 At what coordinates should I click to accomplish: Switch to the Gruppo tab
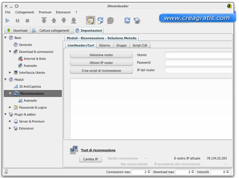(x=121, y=46)
